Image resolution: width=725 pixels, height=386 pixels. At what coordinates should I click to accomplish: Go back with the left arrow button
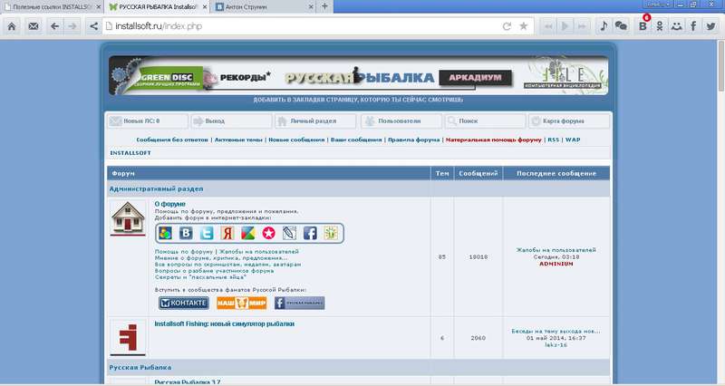[x=54, y=26]
